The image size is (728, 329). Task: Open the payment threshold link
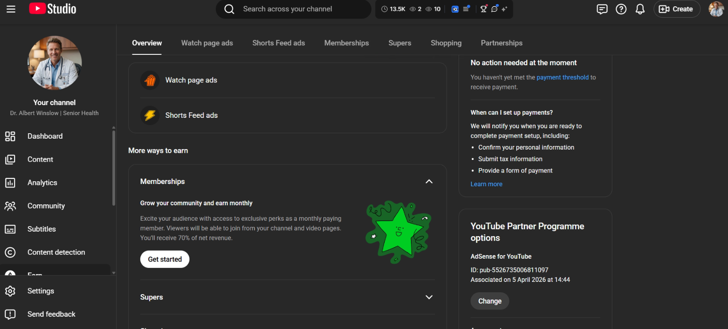point(562,77)
